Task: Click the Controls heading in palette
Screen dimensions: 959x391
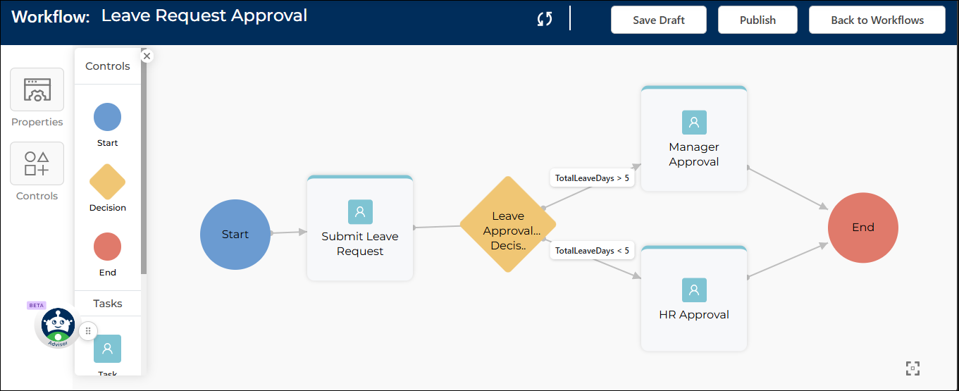Action: (x=108, y=66)
